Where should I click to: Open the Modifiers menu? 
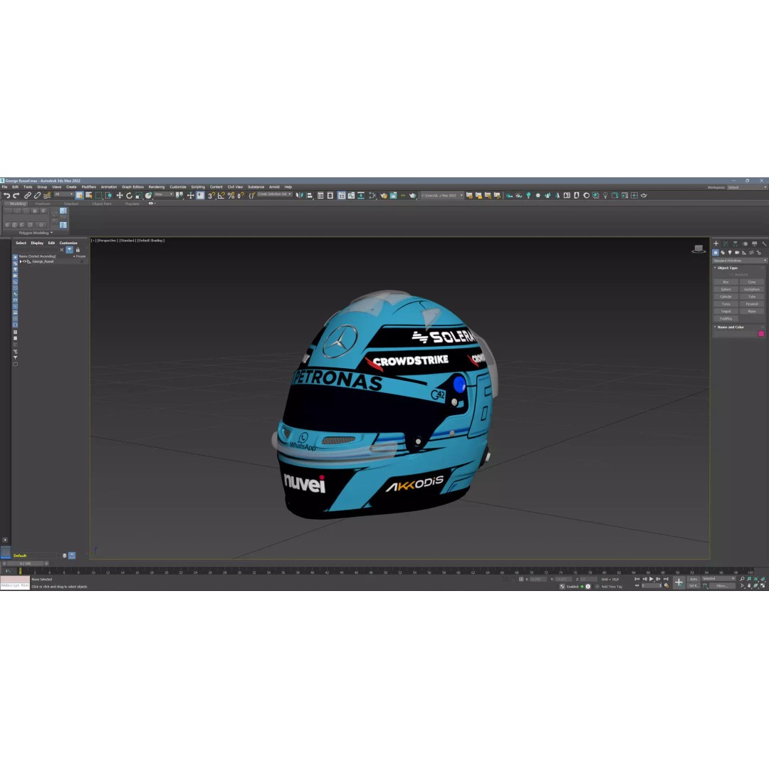tap(87, 187)
